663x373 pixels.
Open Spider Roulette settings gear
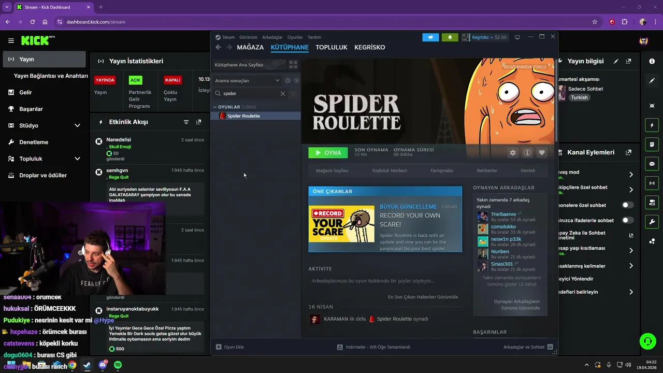[513, 153]
